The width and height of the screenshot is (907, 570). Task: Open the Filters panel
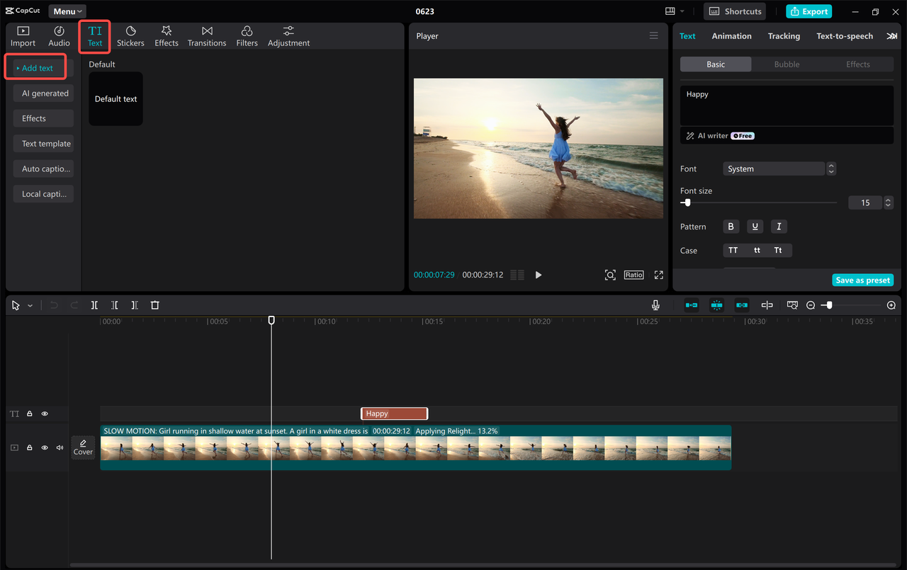[247, 35]
